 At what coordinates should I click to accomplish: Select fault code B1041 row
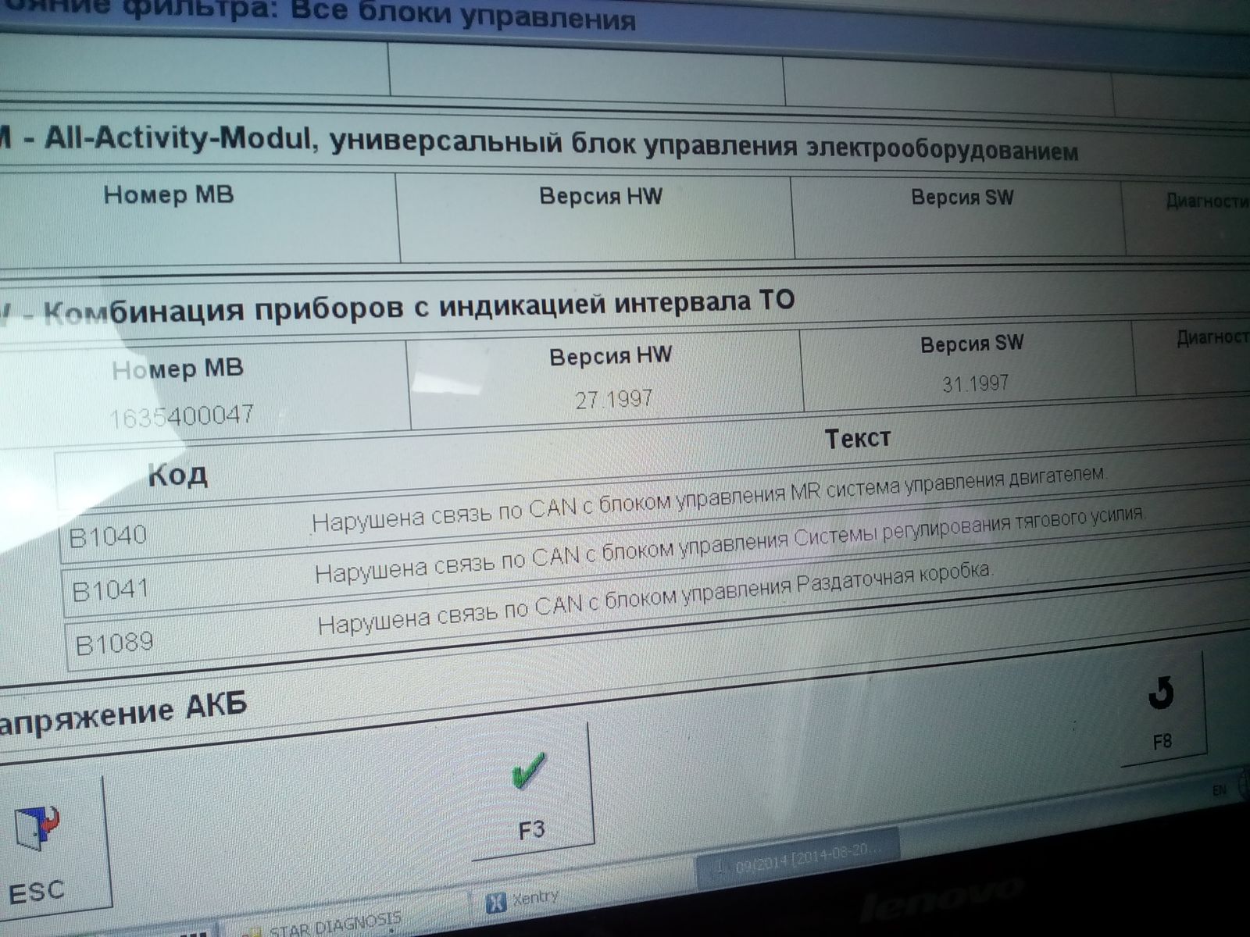(111, 590)
